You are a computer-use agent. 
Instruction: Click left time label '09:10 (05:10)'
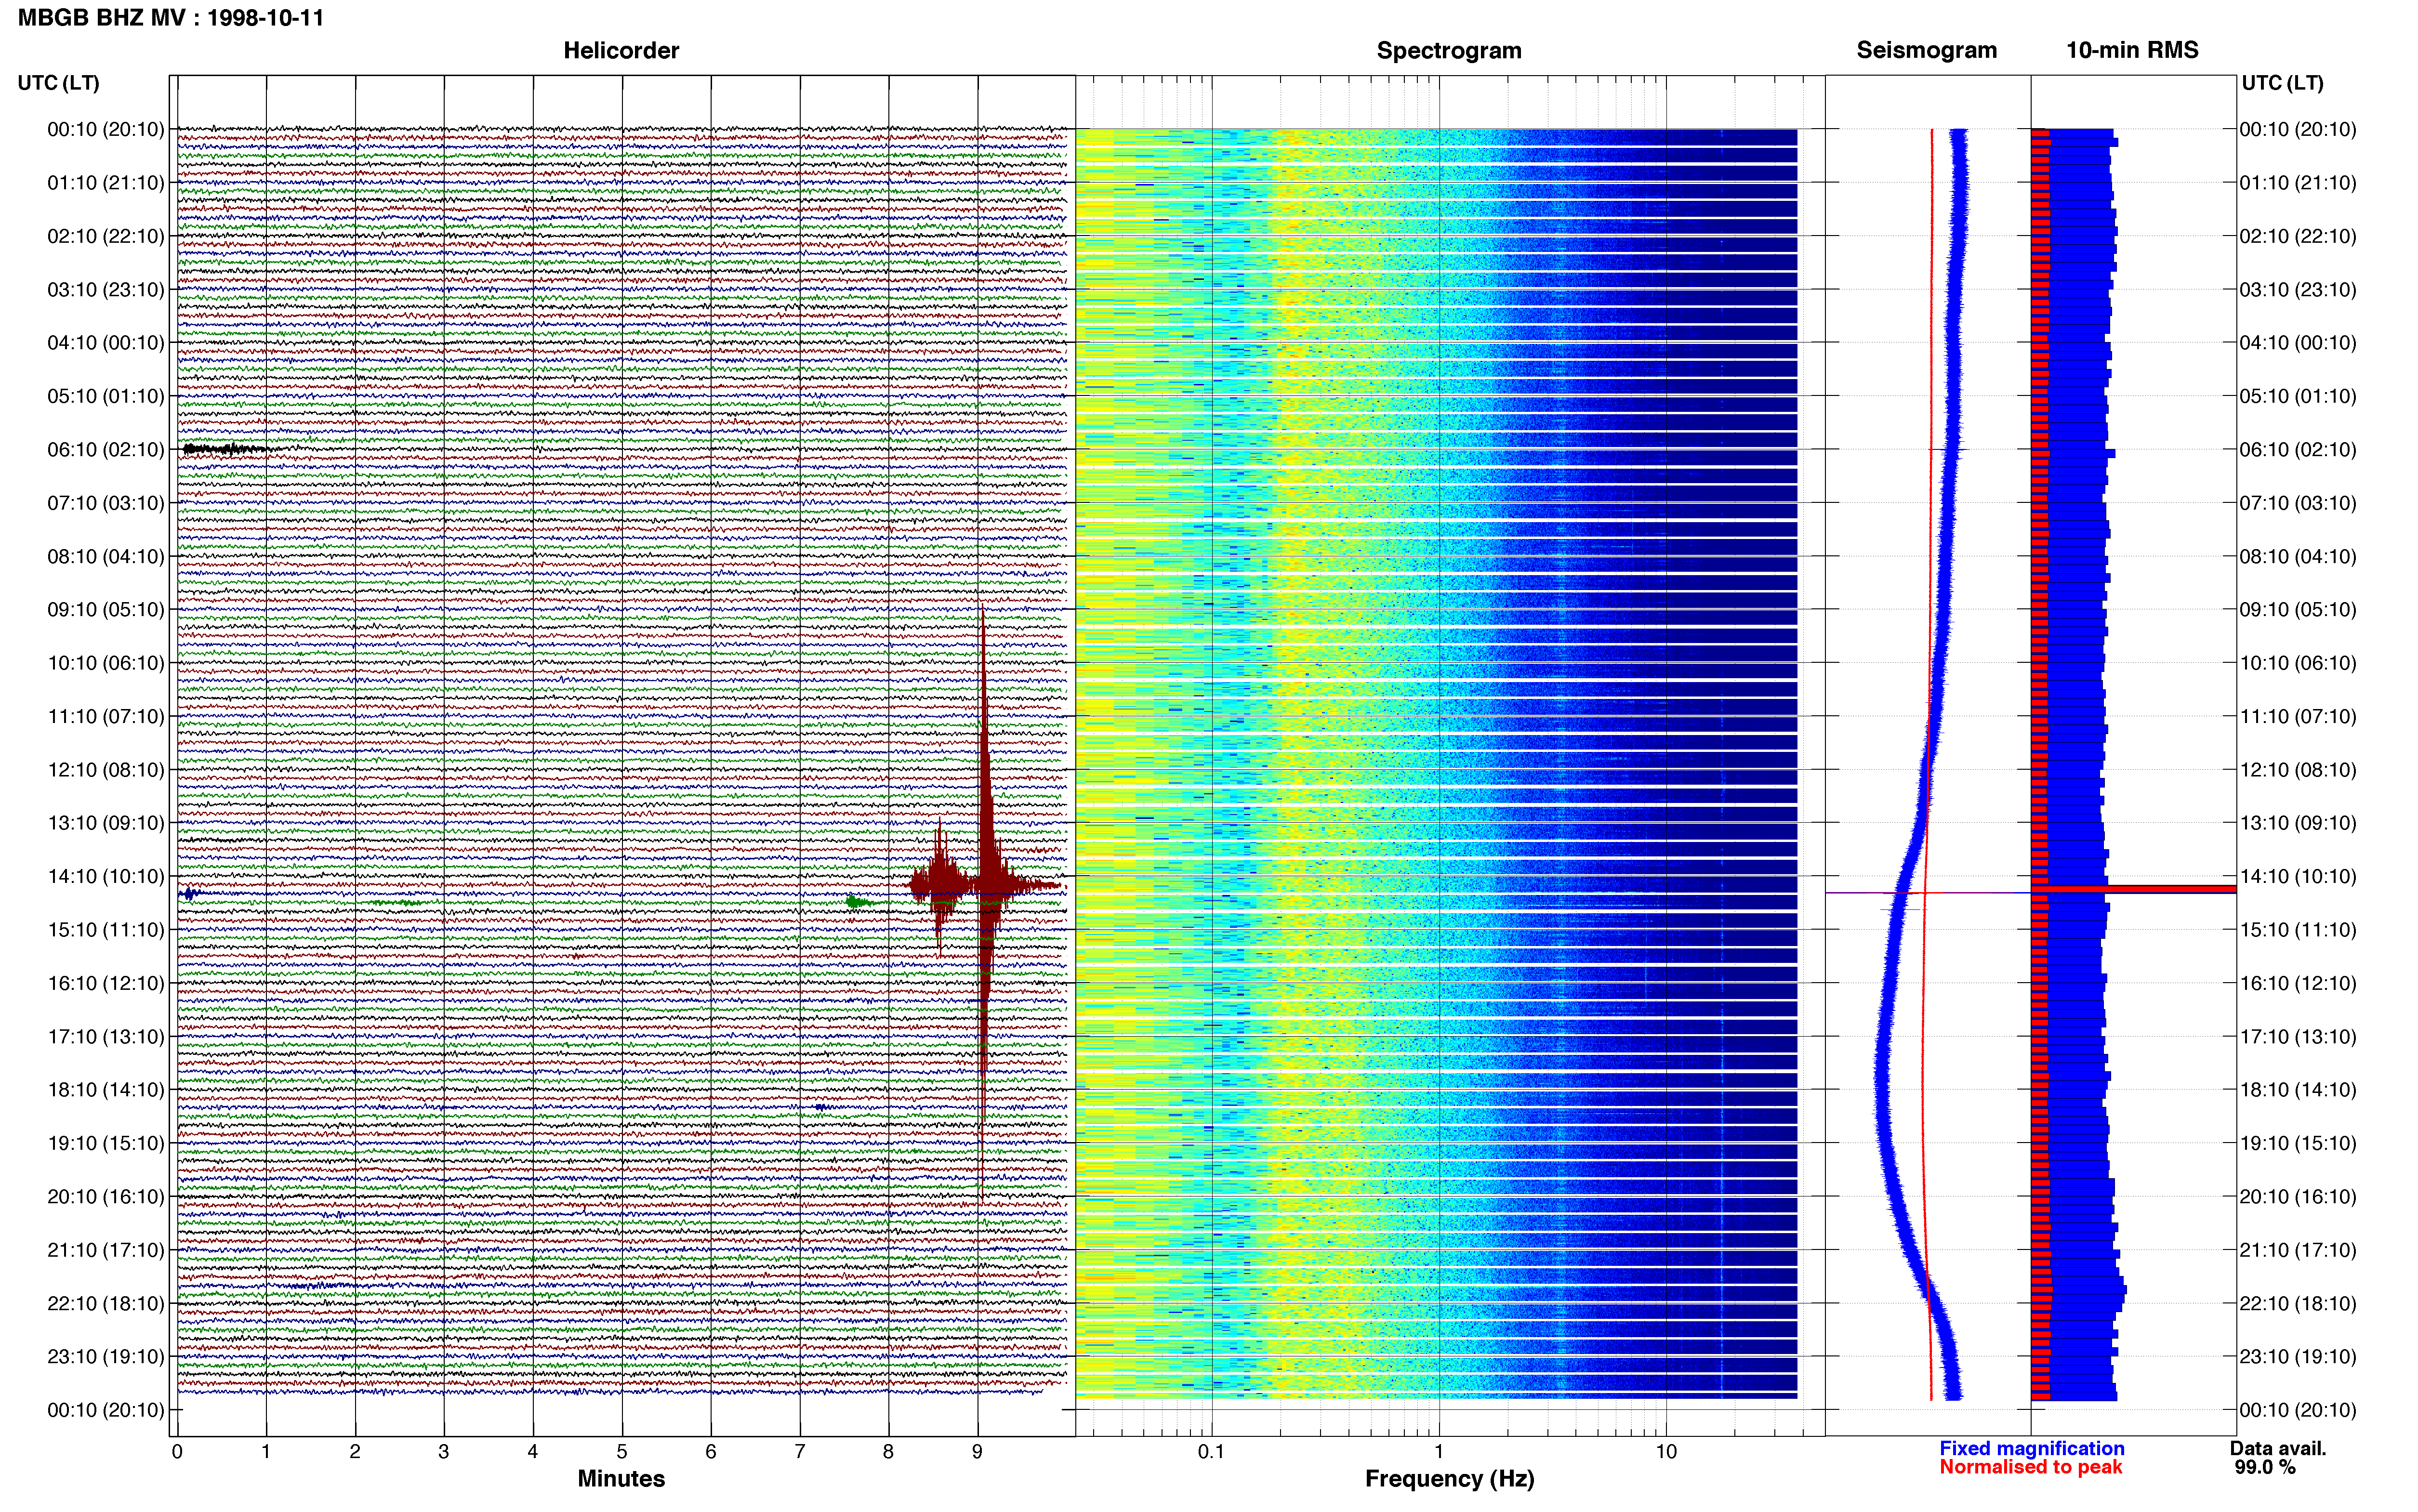pos(106,610)
